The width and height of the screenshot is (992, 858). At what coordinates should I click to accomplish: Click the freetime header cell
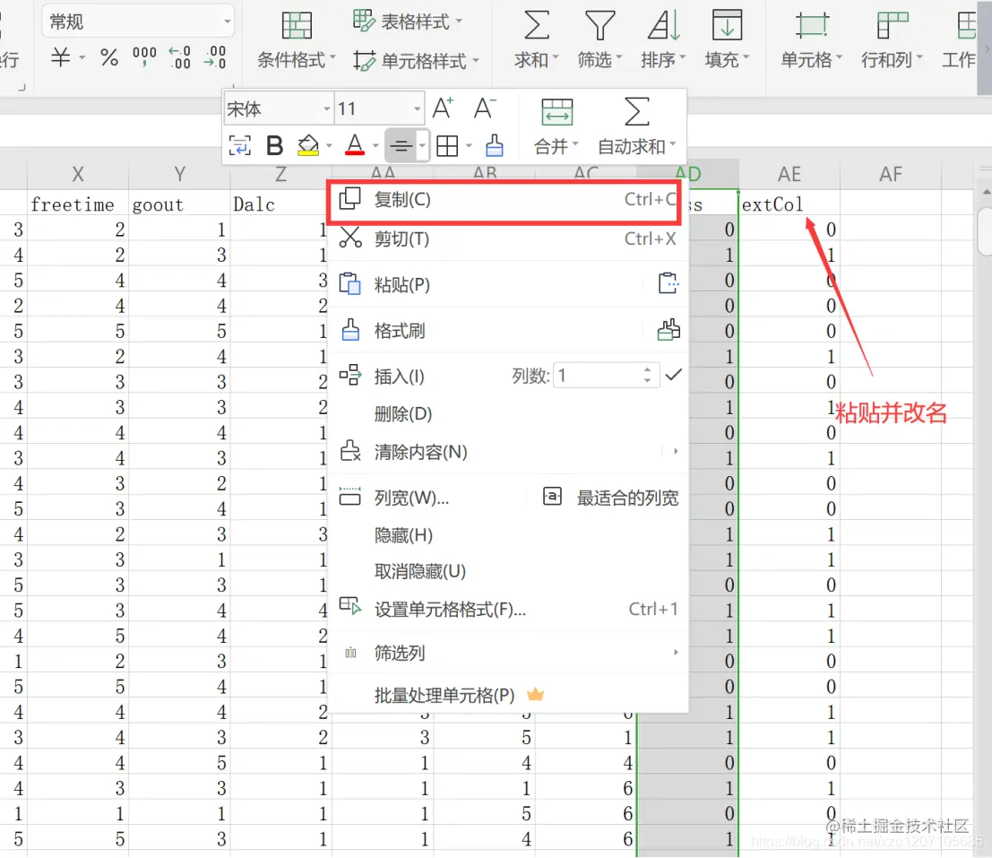click(78, 204)
